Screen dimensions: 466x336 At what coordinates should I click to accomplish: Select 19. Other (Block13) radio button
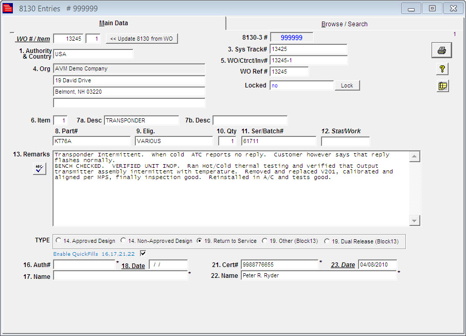click(265, 241)
